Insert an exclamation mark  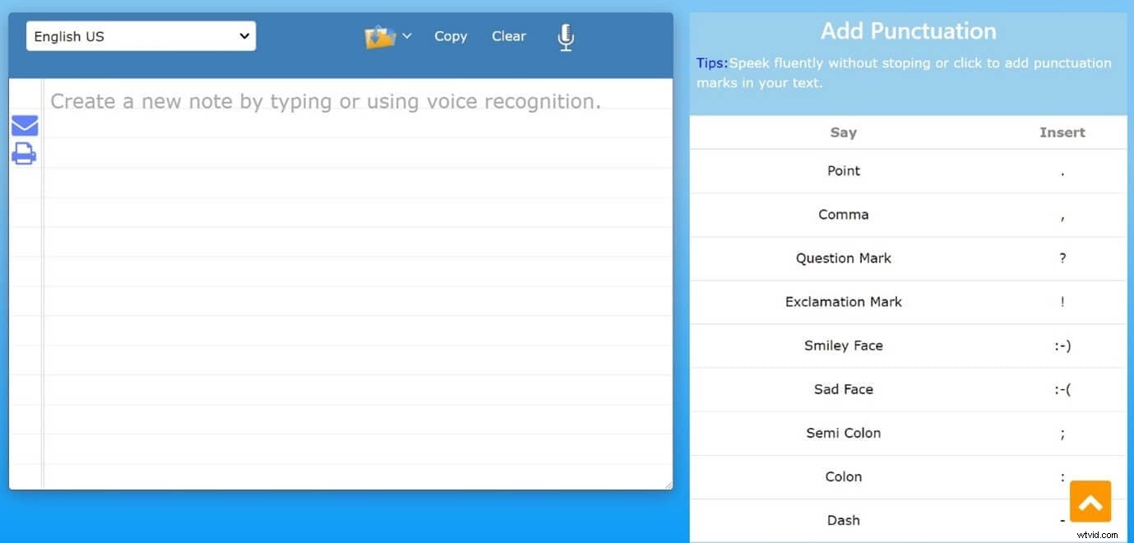click(x=1062, y=302)
